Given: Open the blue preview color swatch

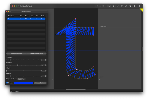Looking at the screenshot, I should tap(24, 83).
